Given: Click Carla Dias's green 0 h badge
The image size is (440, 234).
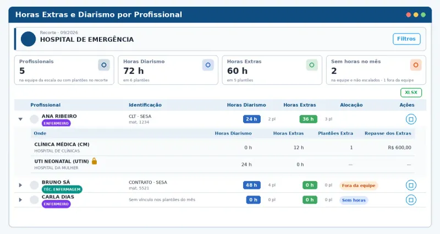Looking at the screenshot, I should click(310, 200).
